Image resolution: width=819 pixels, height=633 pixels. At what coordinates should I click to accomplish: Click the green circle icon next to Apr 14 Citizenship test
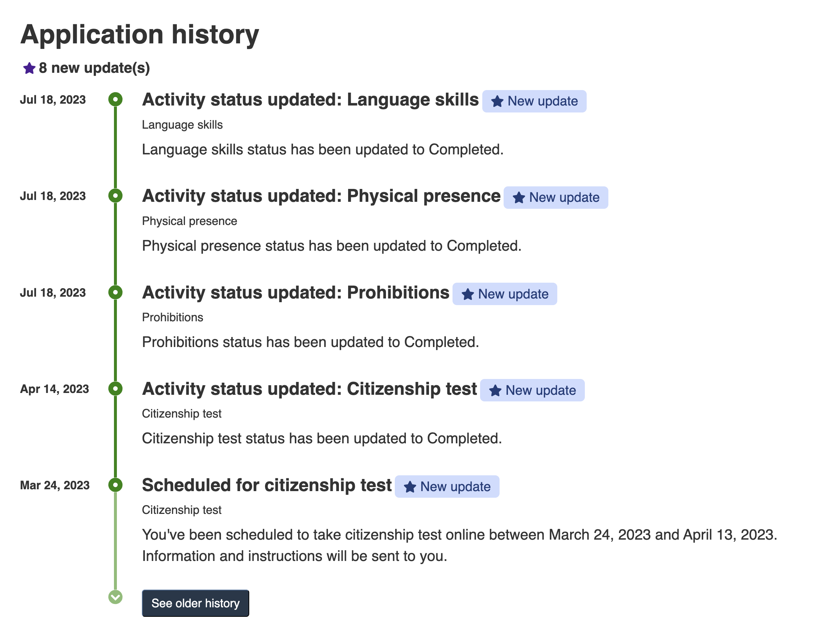[x=116, y=388]
